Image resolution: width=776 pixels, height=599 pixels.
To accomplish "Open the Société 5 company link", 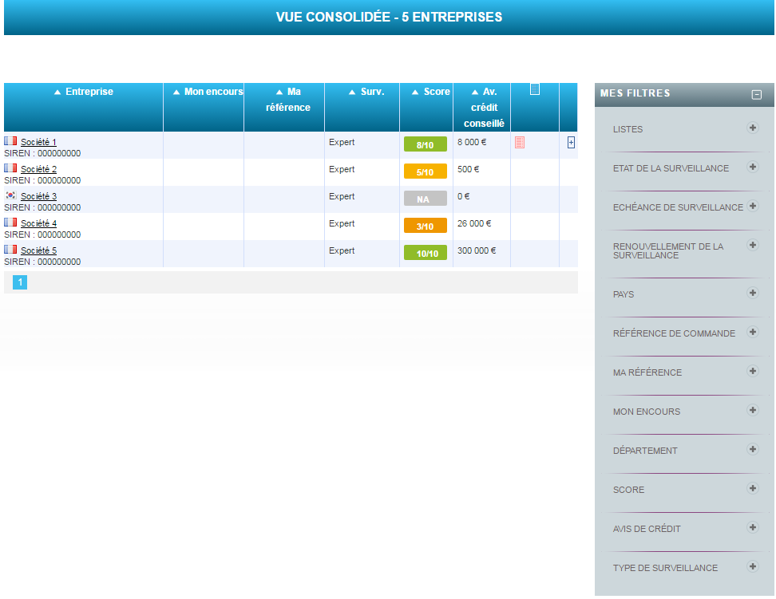I will coord(38,250).
